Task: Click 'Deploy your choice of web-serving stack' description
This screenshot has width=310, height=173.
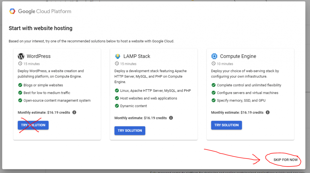Action: tap(245, 74)
